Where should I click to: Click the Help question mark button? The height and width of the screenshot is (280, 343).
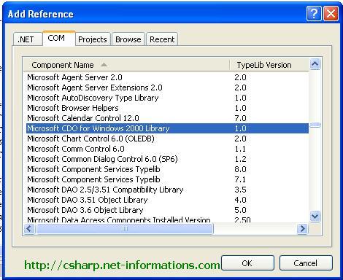(314, 13)
